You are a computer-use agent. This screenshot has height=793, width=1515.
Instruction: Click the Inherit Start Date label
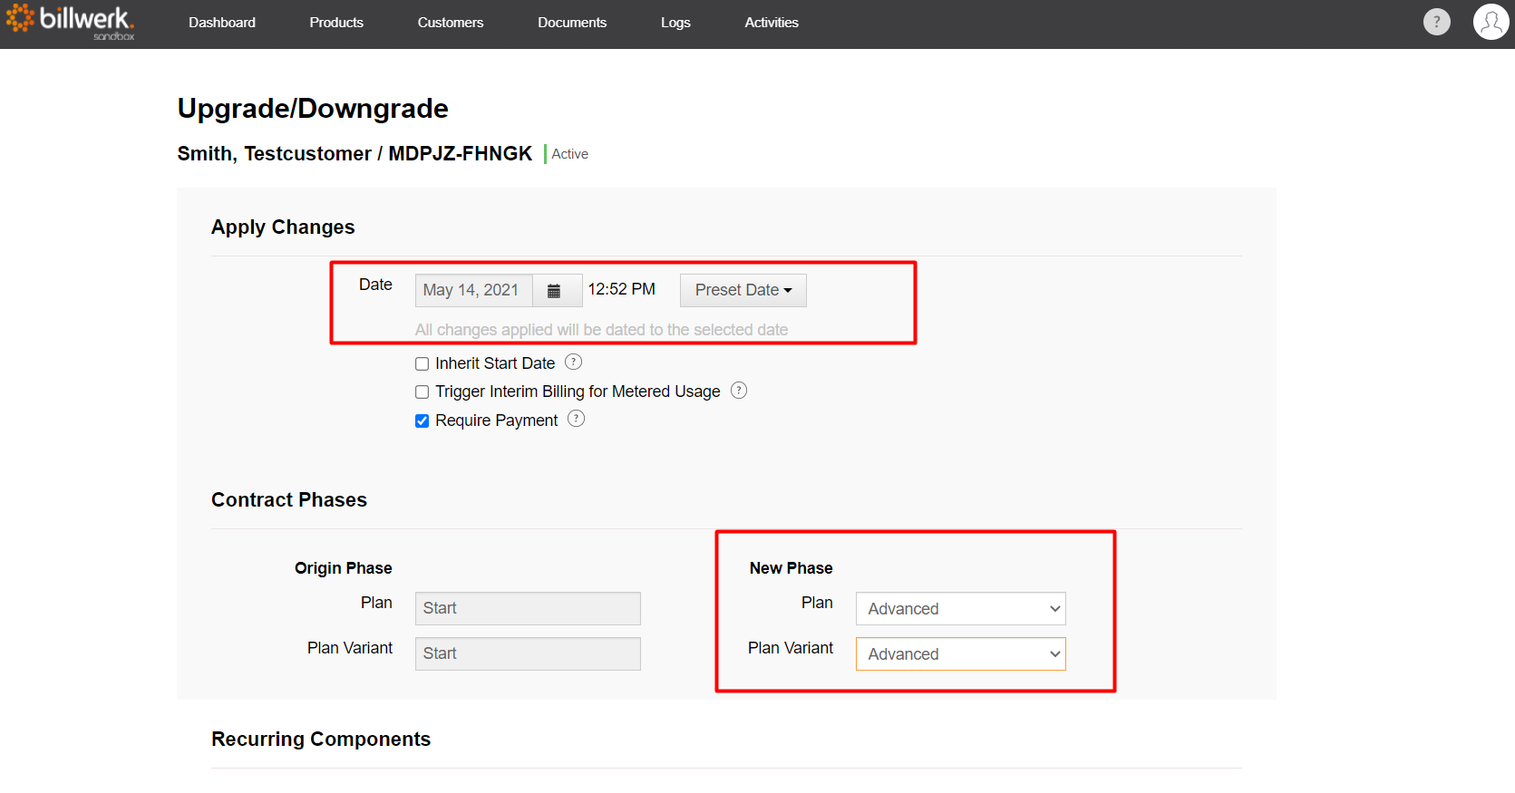pyautogui.click(x=495, y=363)
